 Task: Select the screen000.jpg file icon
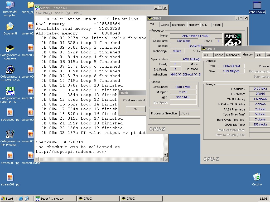pos(10,158)
